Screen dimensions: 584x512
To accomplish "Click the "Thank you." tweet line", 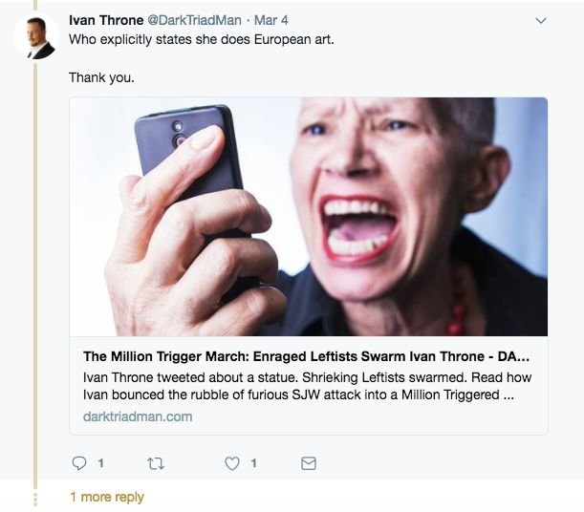I will (x=101, y=77).
